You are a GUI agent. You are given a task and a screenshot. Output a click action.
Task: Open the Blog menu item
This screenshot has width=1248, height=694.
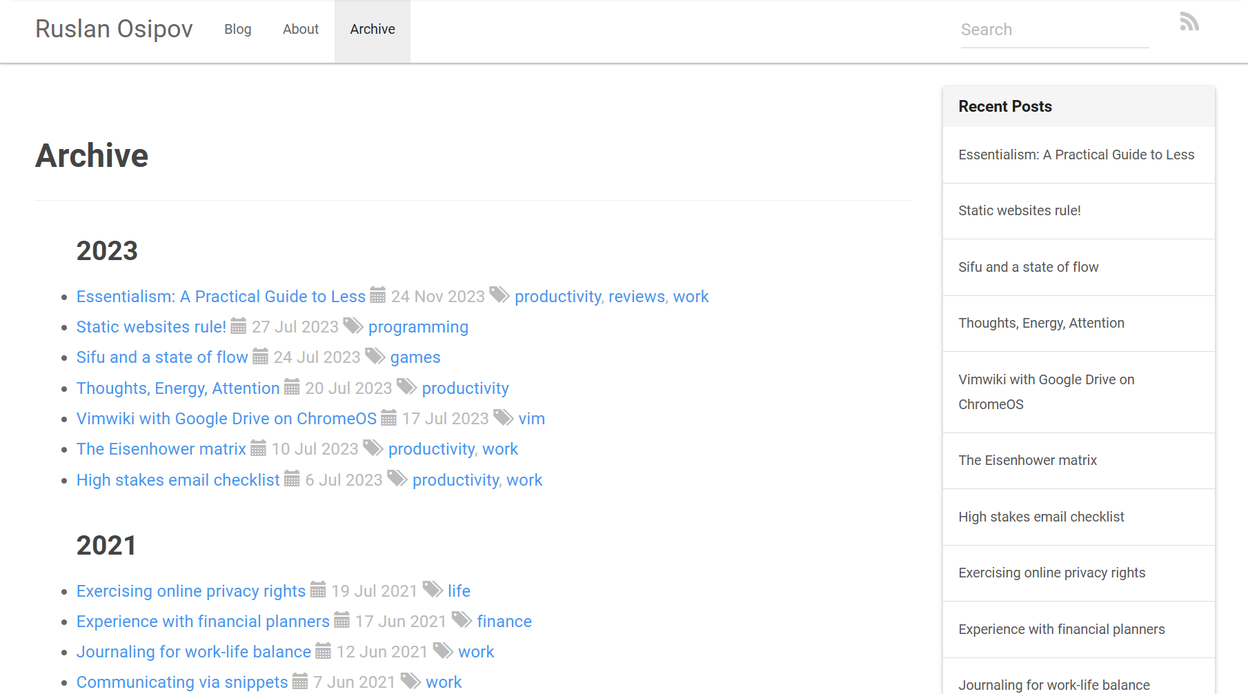[x=237, y=30]
